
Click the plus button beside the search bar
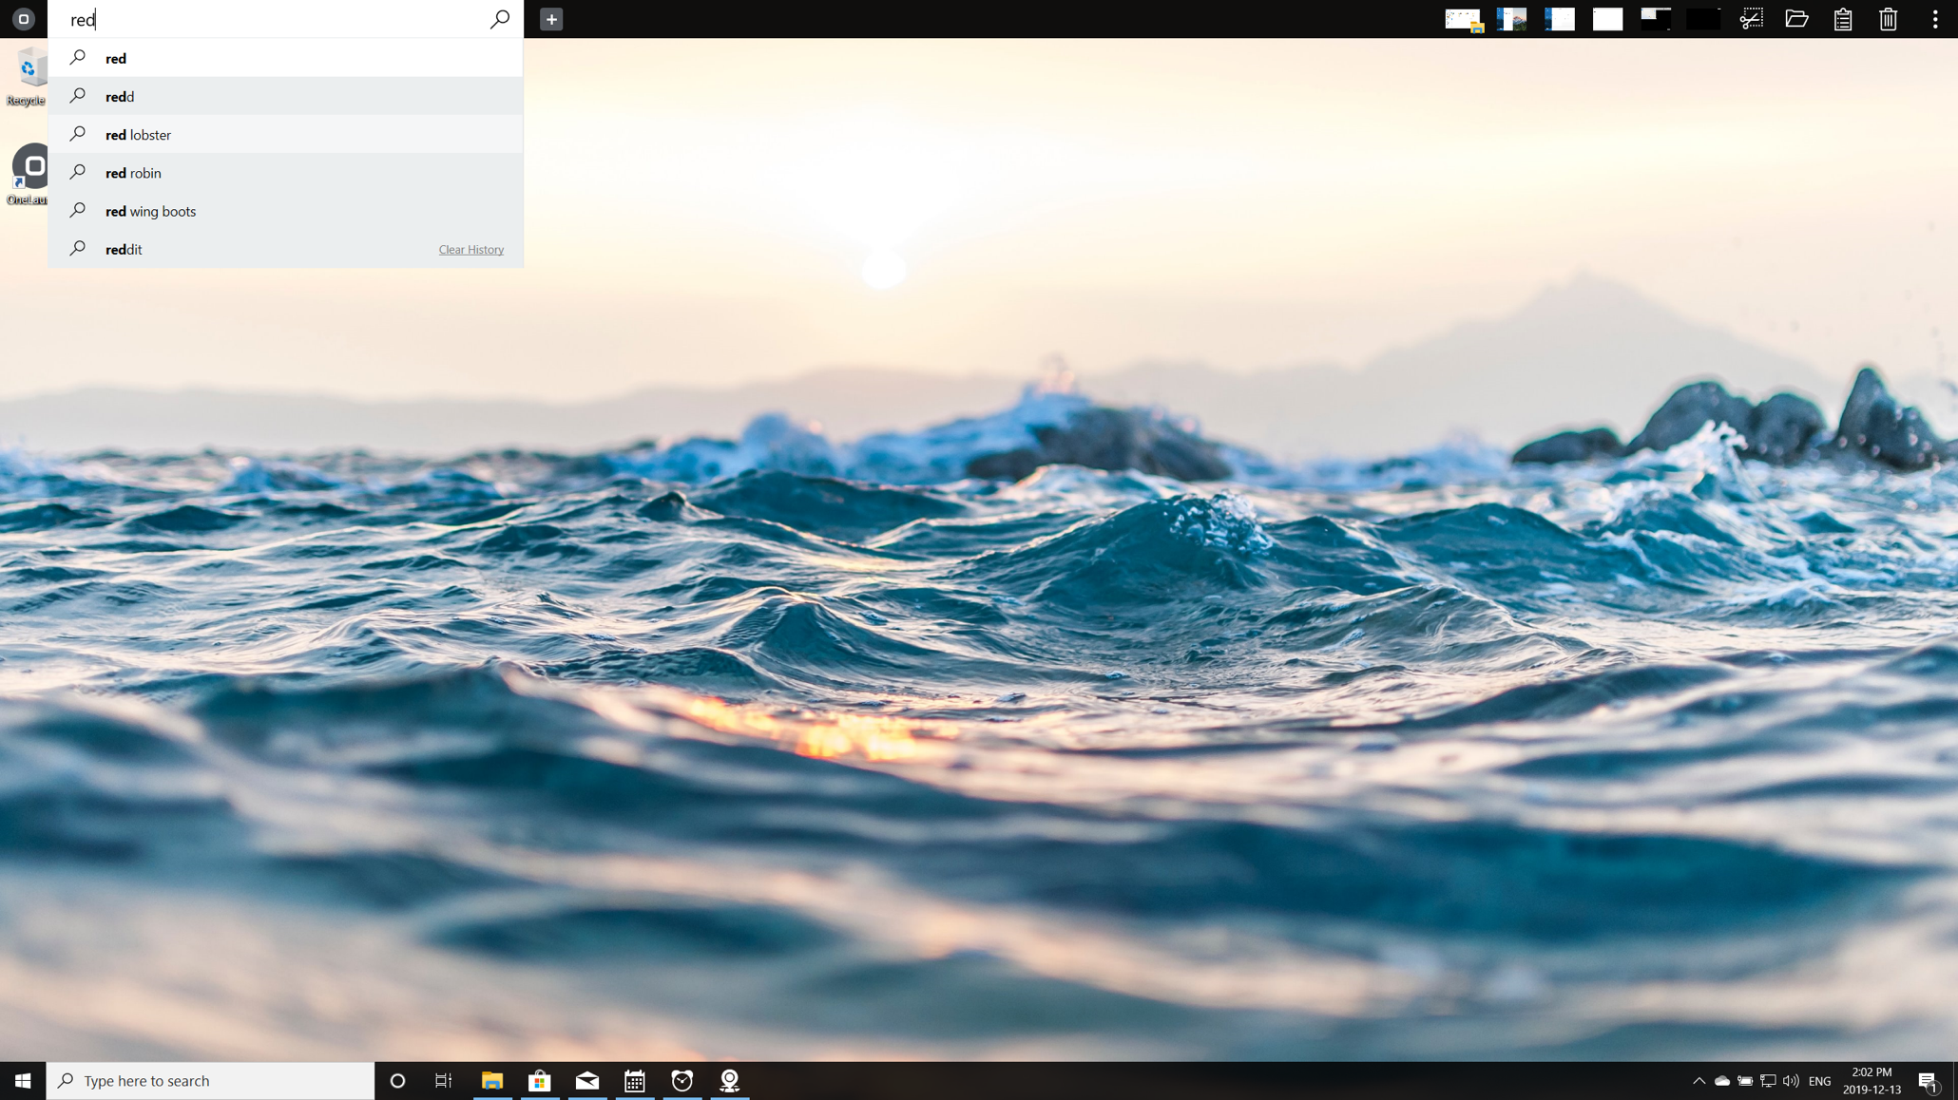tap(551, 19)
